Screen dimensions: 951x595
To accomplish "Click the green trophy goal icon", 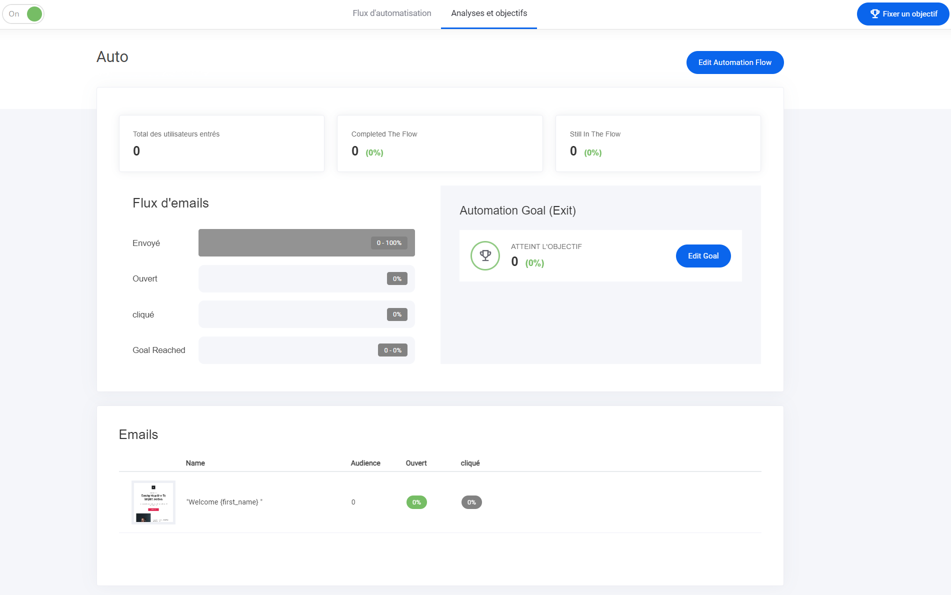I will 485,255.
